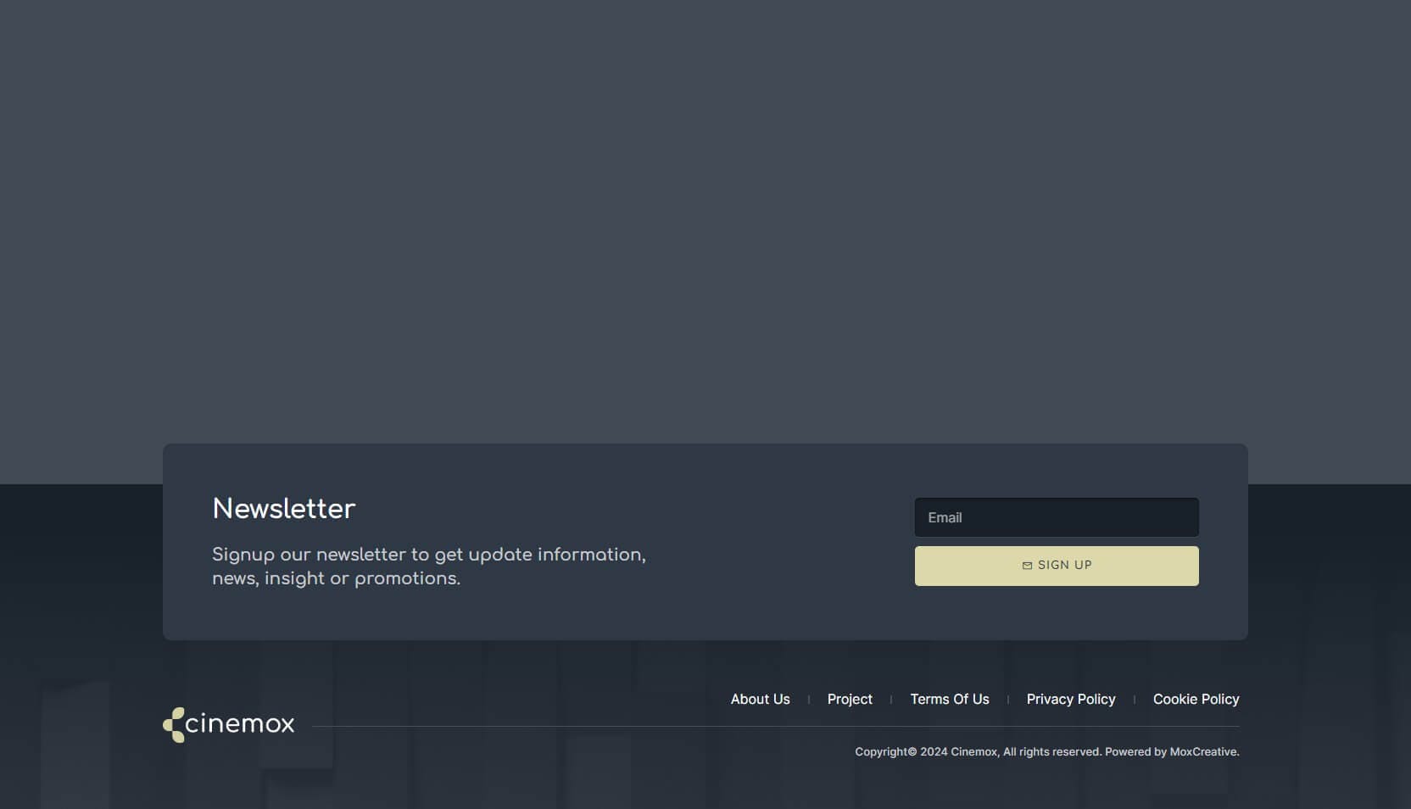The width and height of the screenshot is (1411, 809).
Task: Open the Privacy Policy link
Action: 1071,699
